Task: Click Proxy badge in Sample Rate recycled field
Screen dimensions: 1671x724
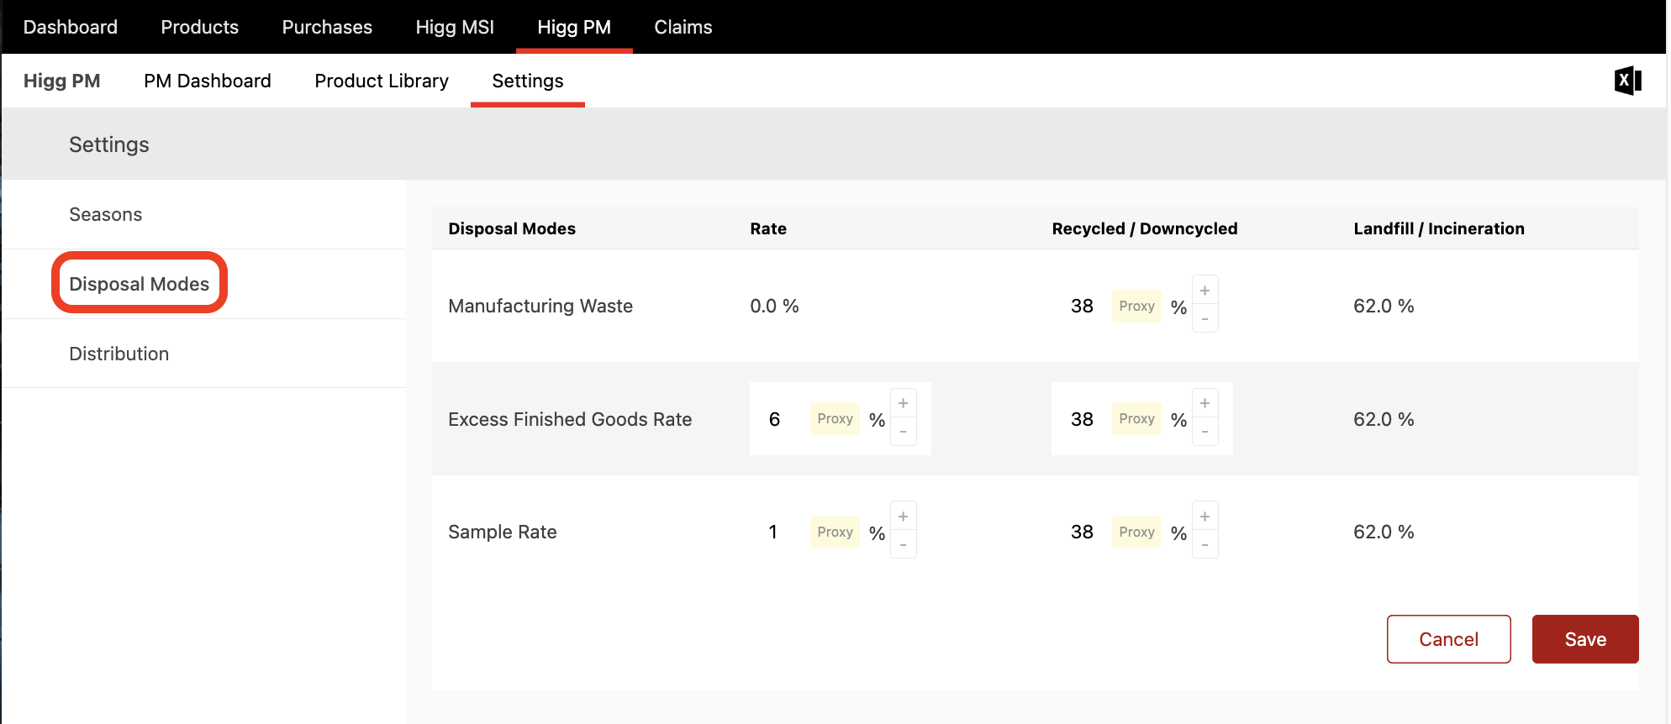Action: tap(1136, 532)
